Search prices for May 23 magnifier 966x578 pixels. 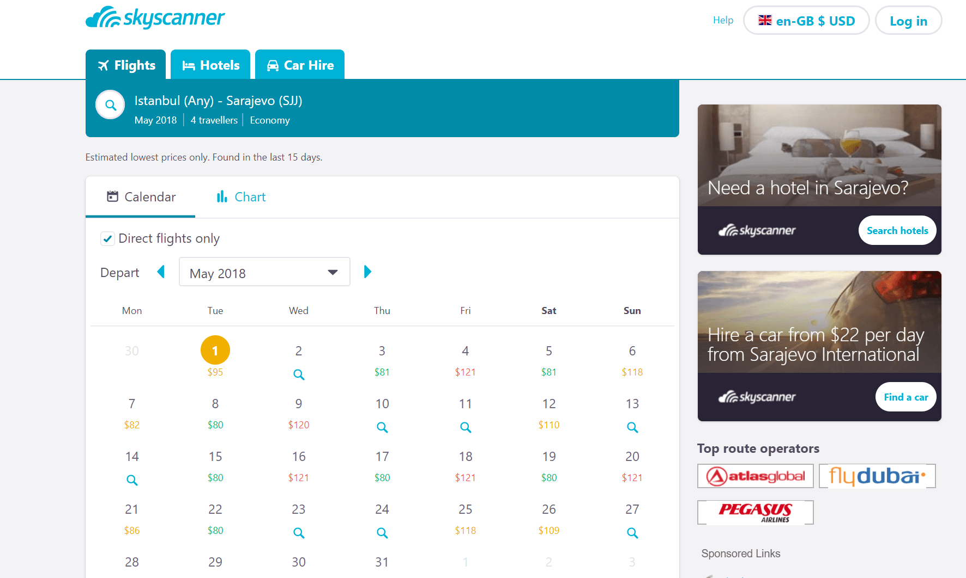299,533
